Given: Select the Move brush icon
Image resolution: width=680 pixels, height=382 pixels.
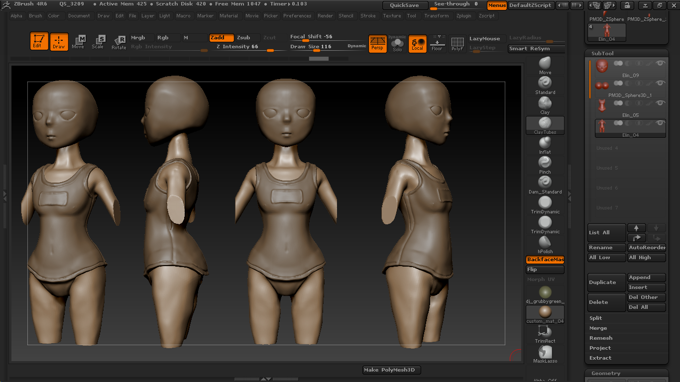Looking at the screenshot, I should click(545, 63).
